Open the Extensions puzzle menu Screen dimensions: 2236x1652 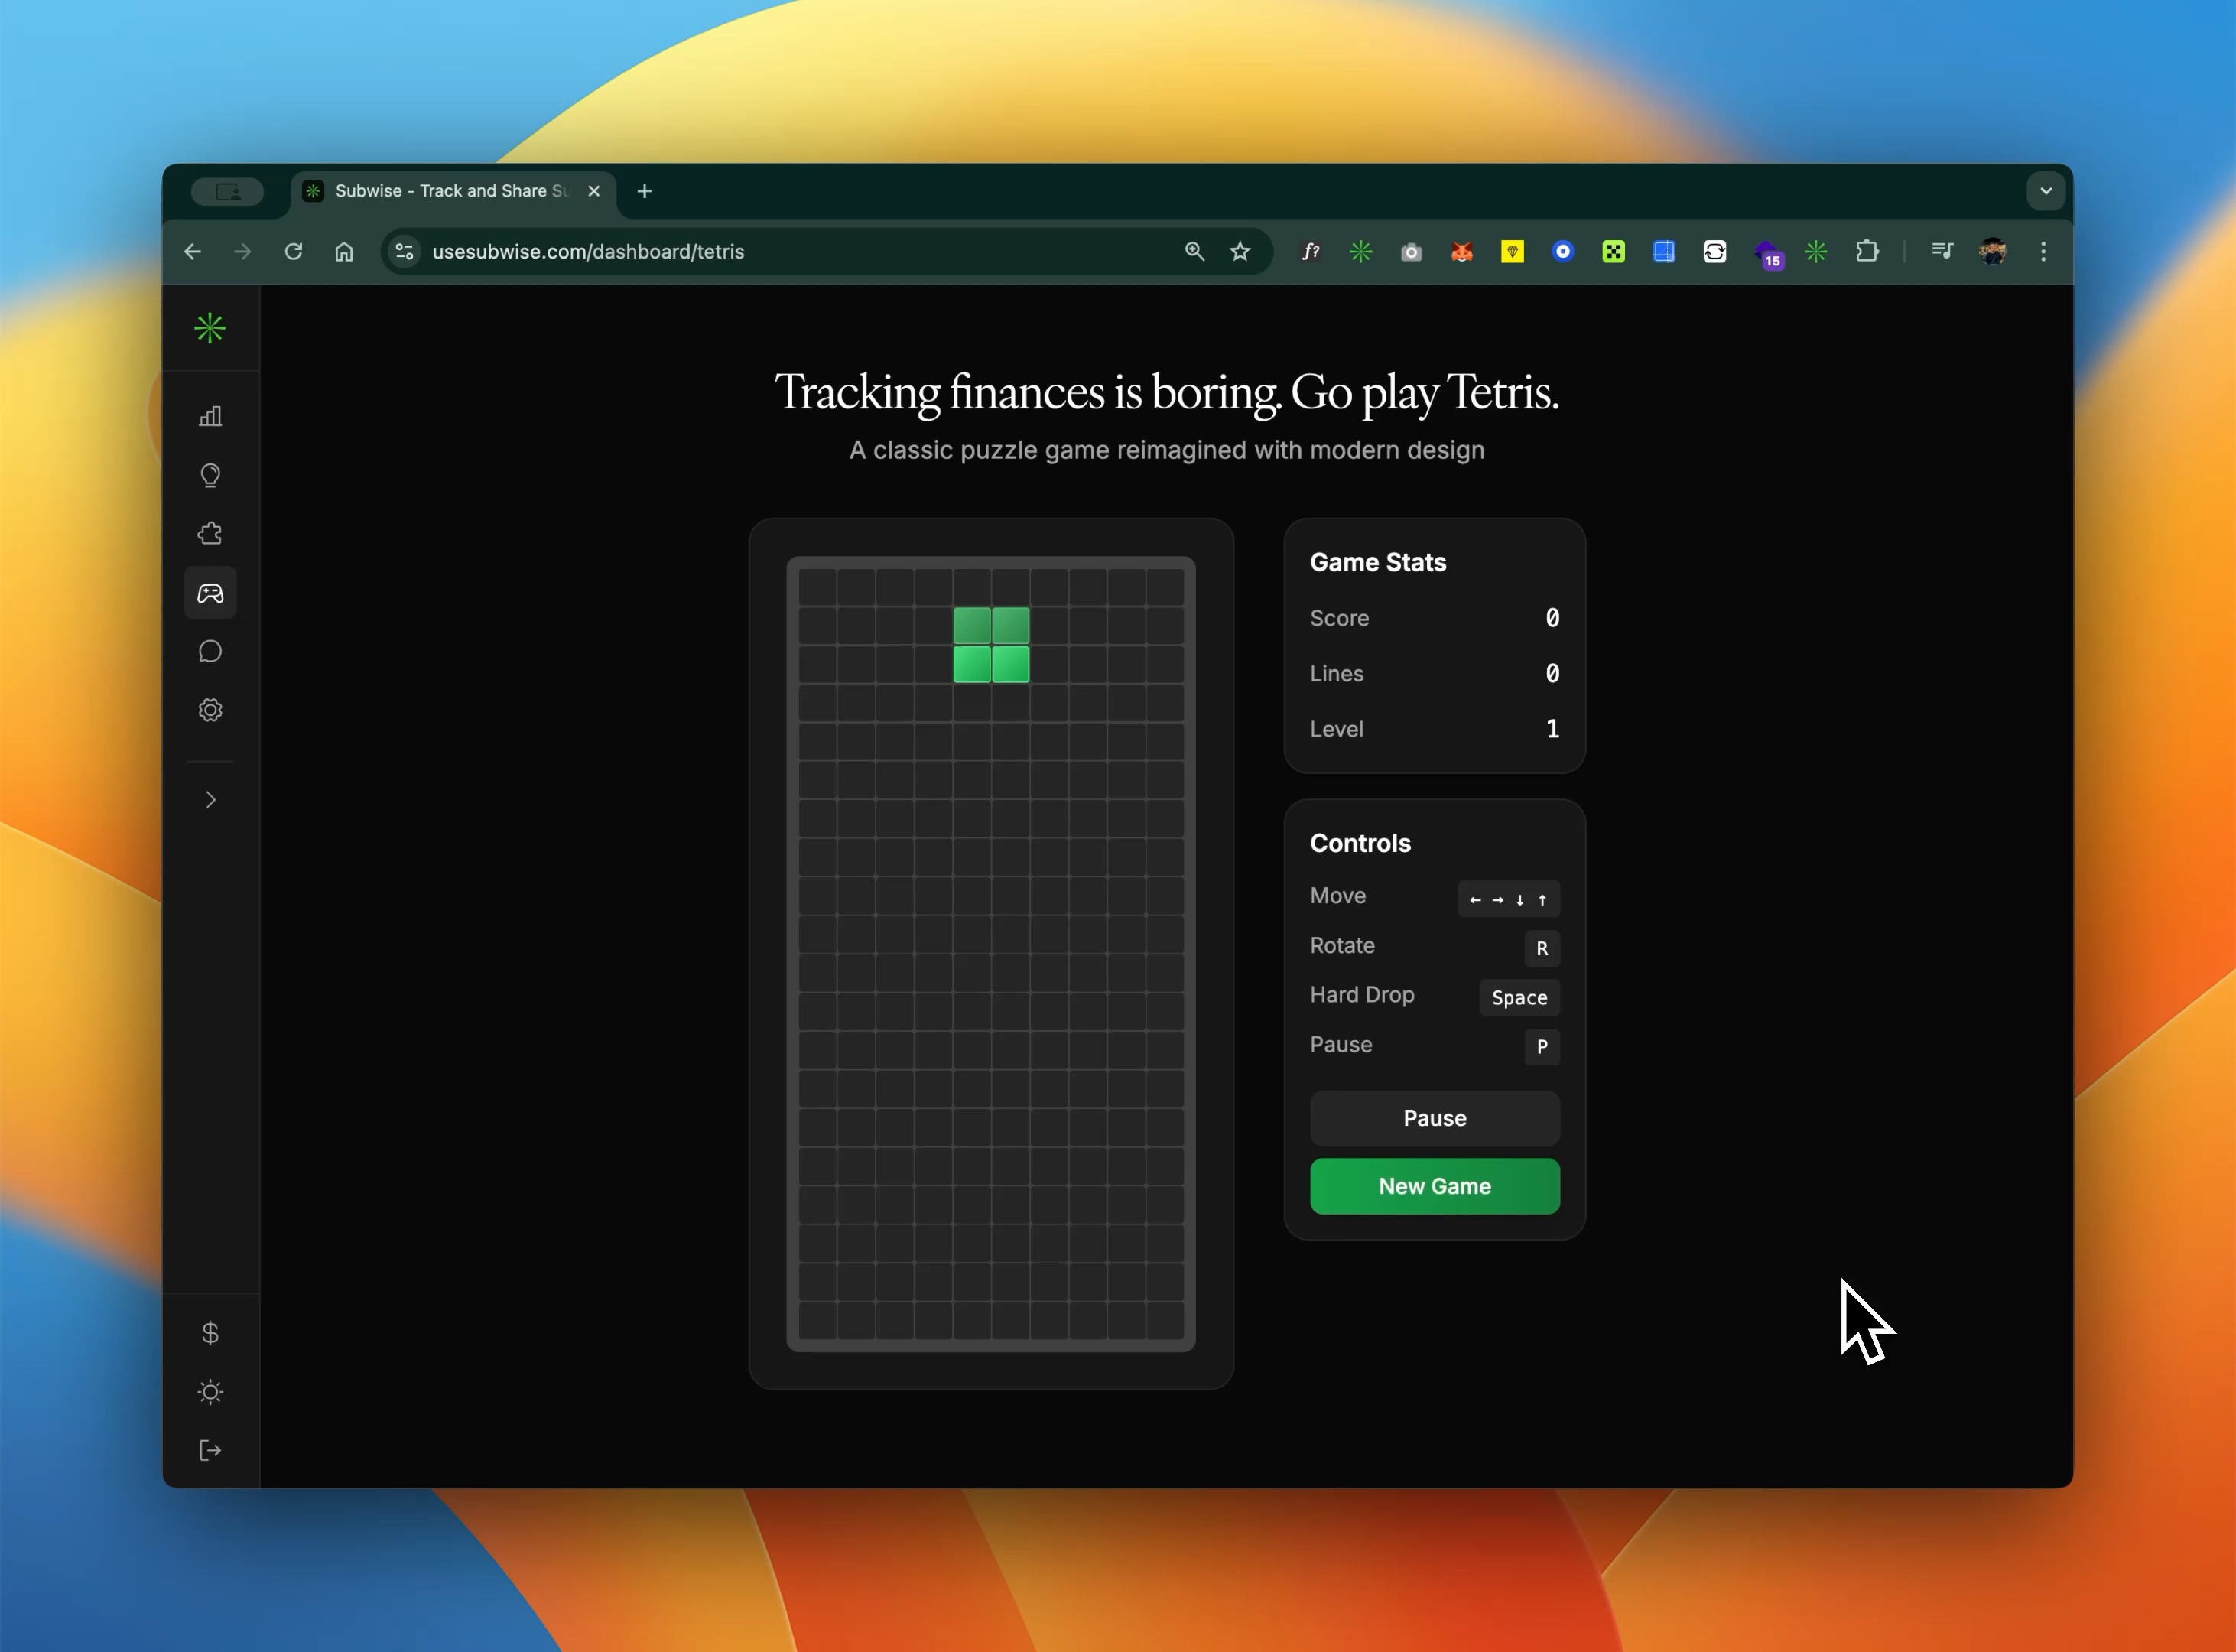tap(1867, 252)
